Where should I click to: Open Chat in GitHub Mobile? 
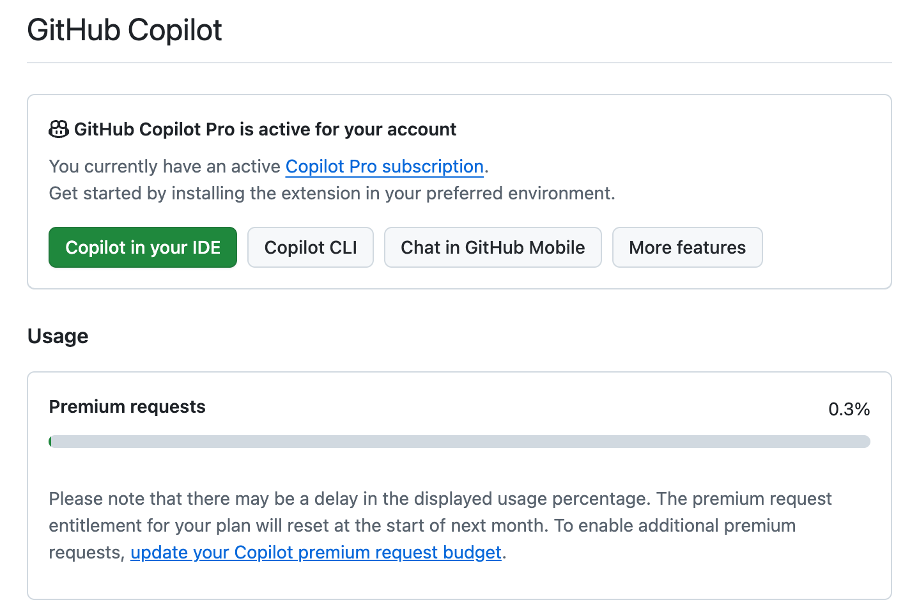493,247
